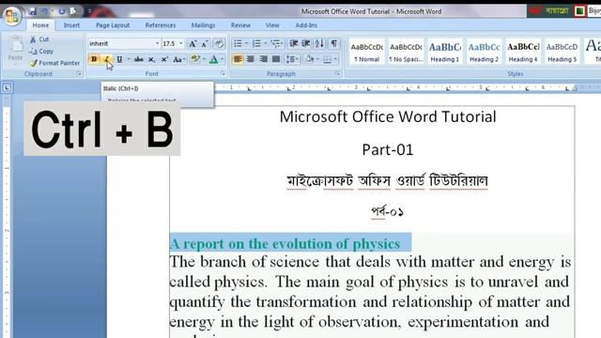Image resolution: width=601 pixels, height=338 pixels.
Task: Open Review tab
Action: (x=240, y=25)
